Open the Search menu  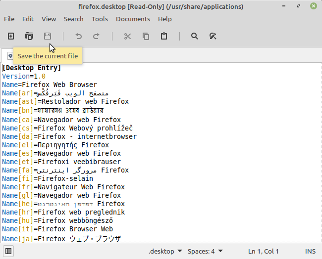pos(74,19)
